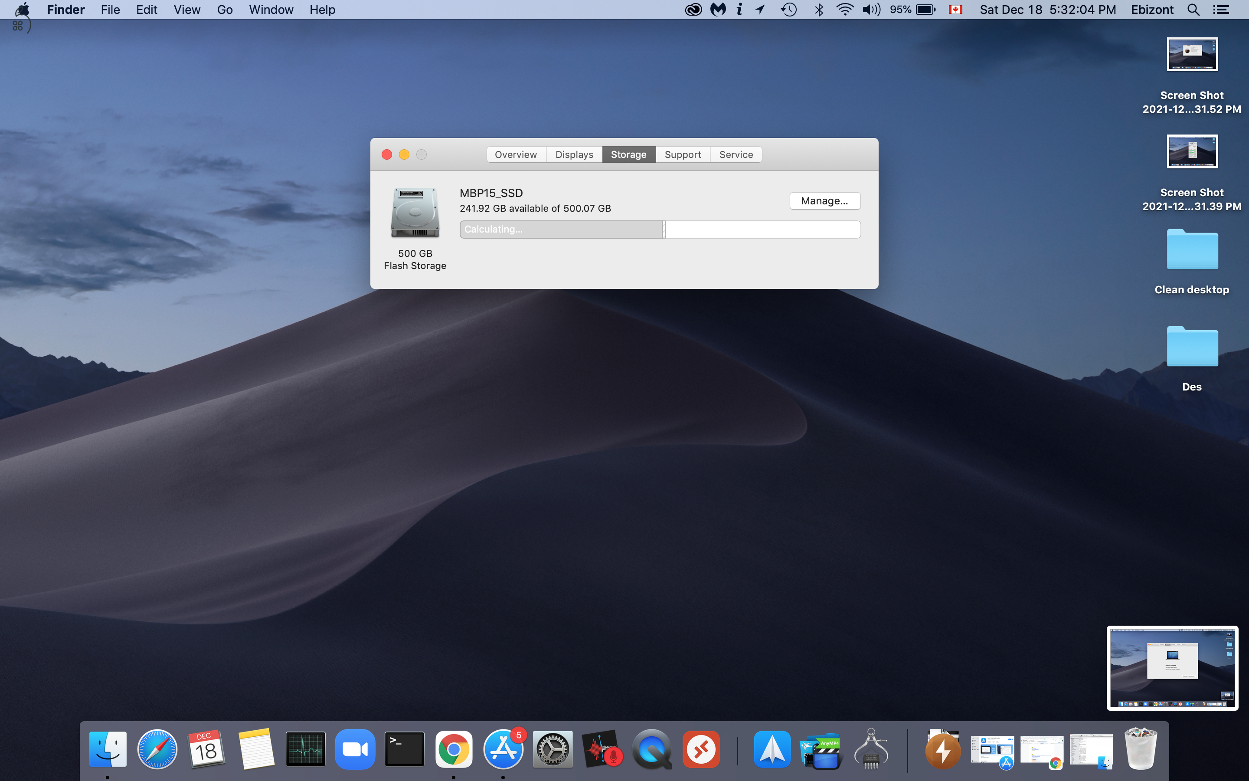Open Spark mail app from Dock
The height and width of the screenshot is (781, 1249).
tap(772, 749)
